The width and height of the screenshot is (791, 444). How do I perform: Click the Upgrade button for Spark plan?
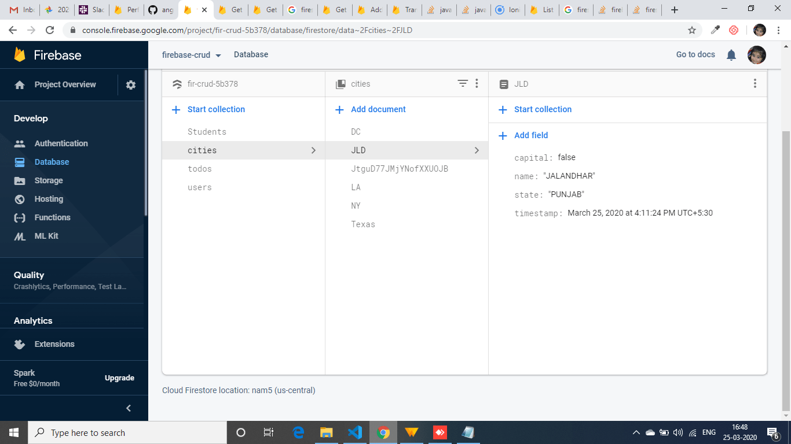tap(119, 378)
